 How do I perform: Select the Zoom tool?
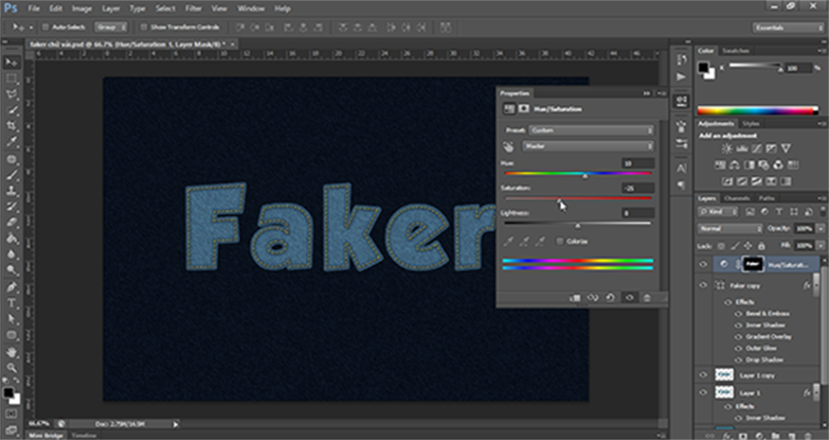pyautogui.click(x=12, y=366)
